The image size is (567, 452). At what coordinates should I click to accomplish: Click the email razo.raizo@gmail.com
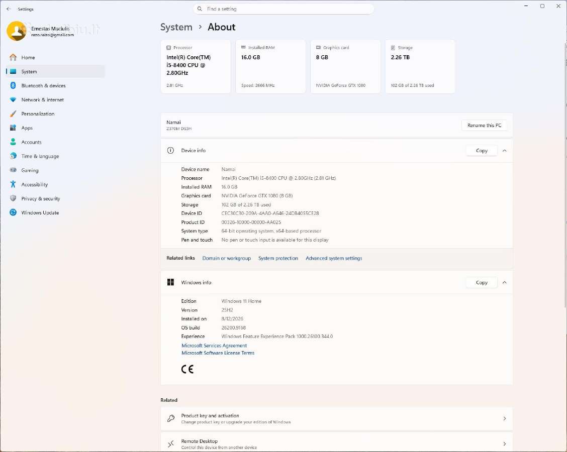[x=52, y=35]
